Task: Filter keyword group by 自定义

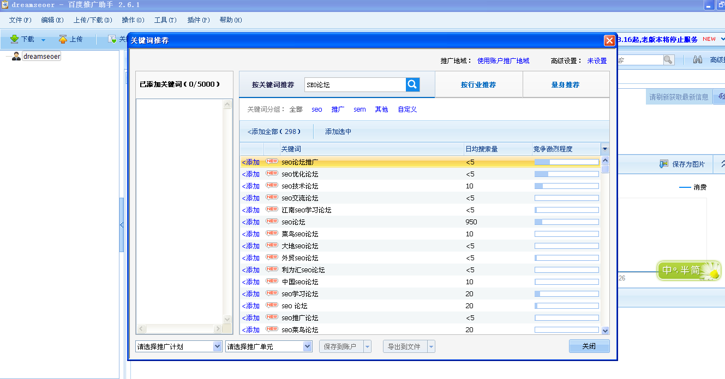Action: 407,109
